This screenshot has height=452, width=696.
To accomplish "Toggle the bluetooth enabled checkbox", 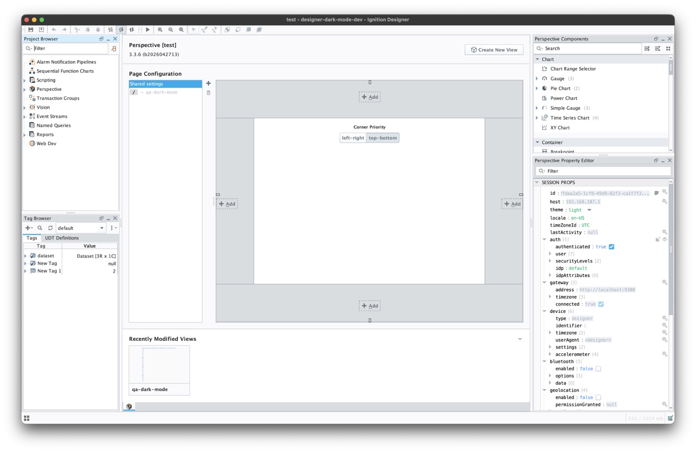I will pyautogui.click(x=598, y=369).
